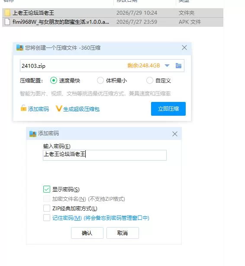Click the 记住密码(M) blue link text
This screenshot has width=245, height=266.
coord(67,218)
